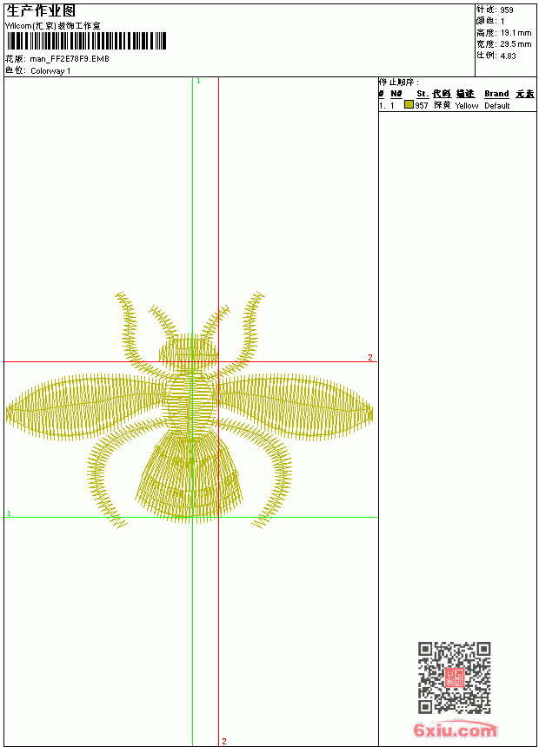Click the '代码' column header

(x=442, y=94)
